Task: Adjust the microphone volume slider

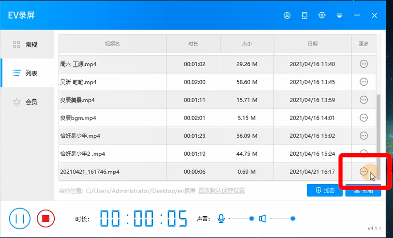Action: tap(242, 219)
